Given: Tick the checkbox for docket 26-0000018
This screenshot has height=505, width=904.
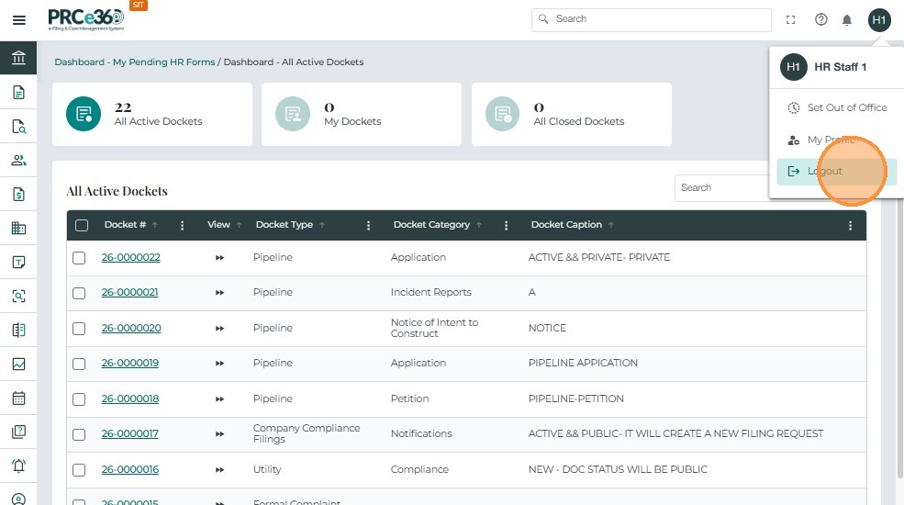Looking at the screenshot, I should click(x=79, y=399).
